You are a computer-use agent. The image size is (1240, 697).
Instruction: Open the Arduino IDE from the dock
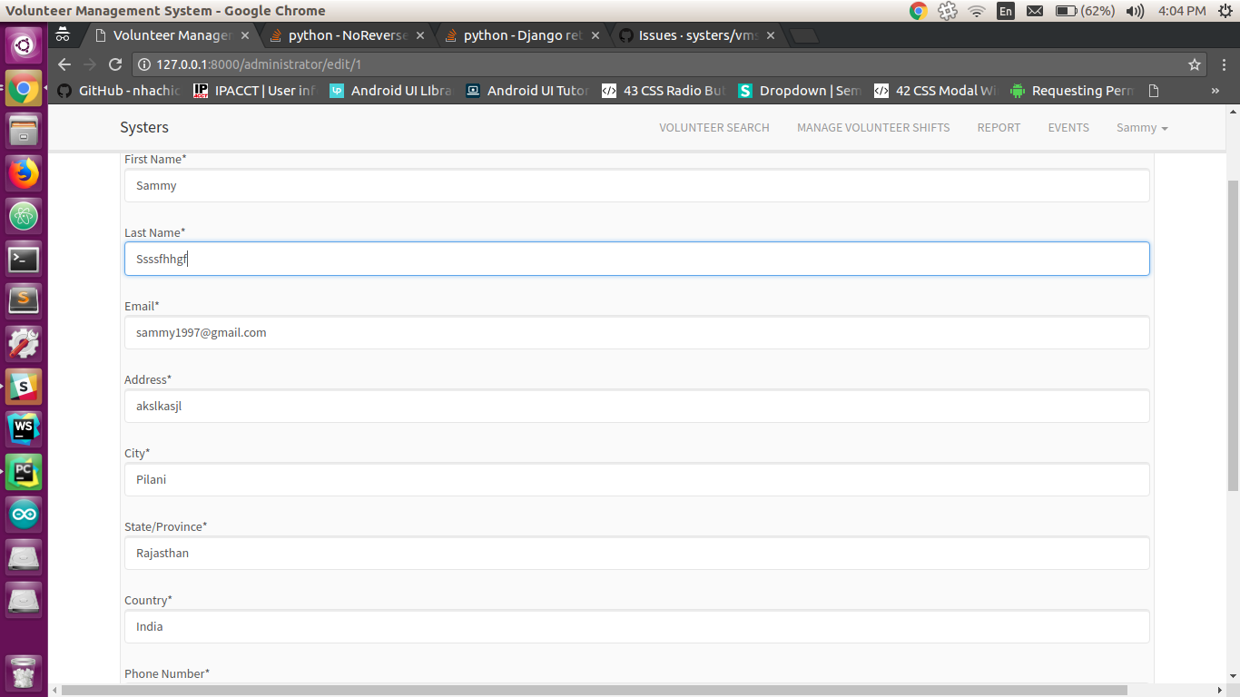coord(23,514)
